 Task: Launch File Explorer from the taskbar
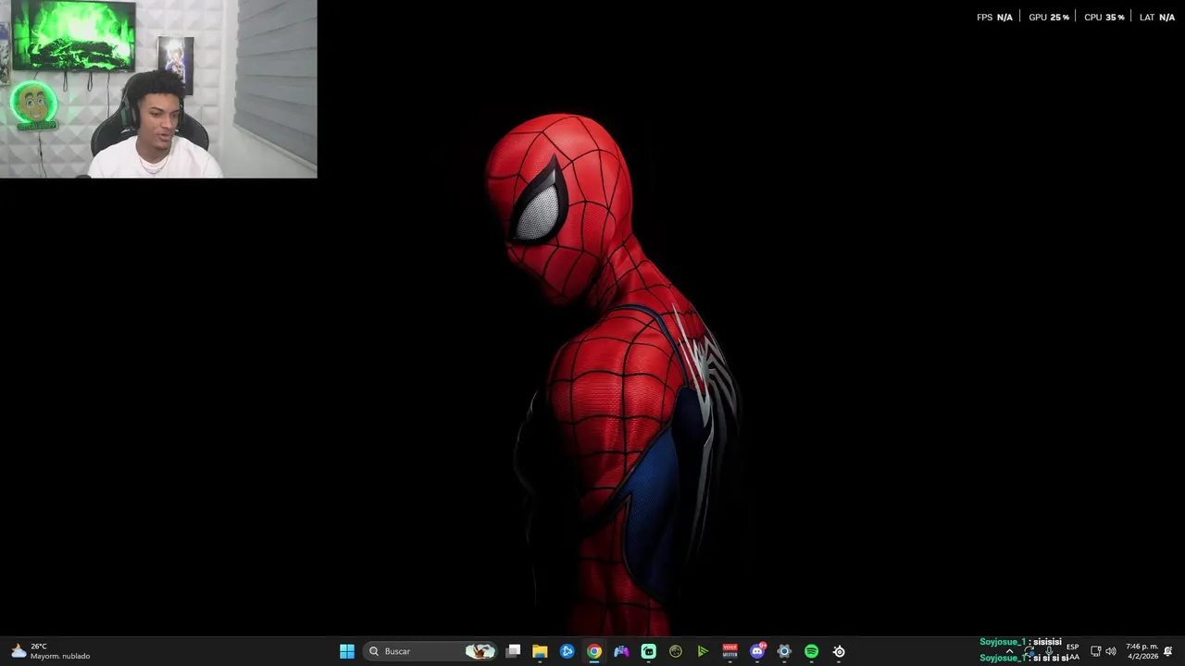click(x=540, y=651)
